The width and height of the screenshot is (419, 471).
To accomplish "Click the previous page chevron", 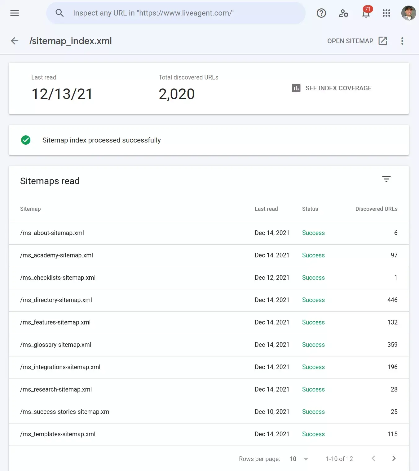I will pyautogui.click(x=373, y=458).
